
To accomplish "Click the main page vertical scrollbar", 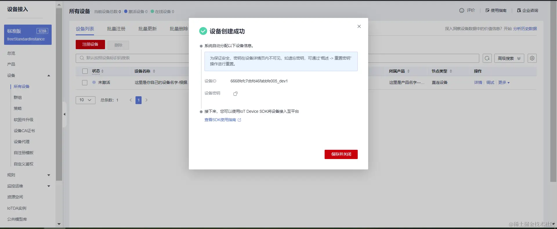I will point(554,91).
